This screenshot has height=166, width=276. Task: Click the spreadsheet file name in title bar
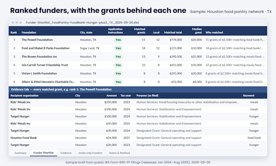click(x=82, y=23)
